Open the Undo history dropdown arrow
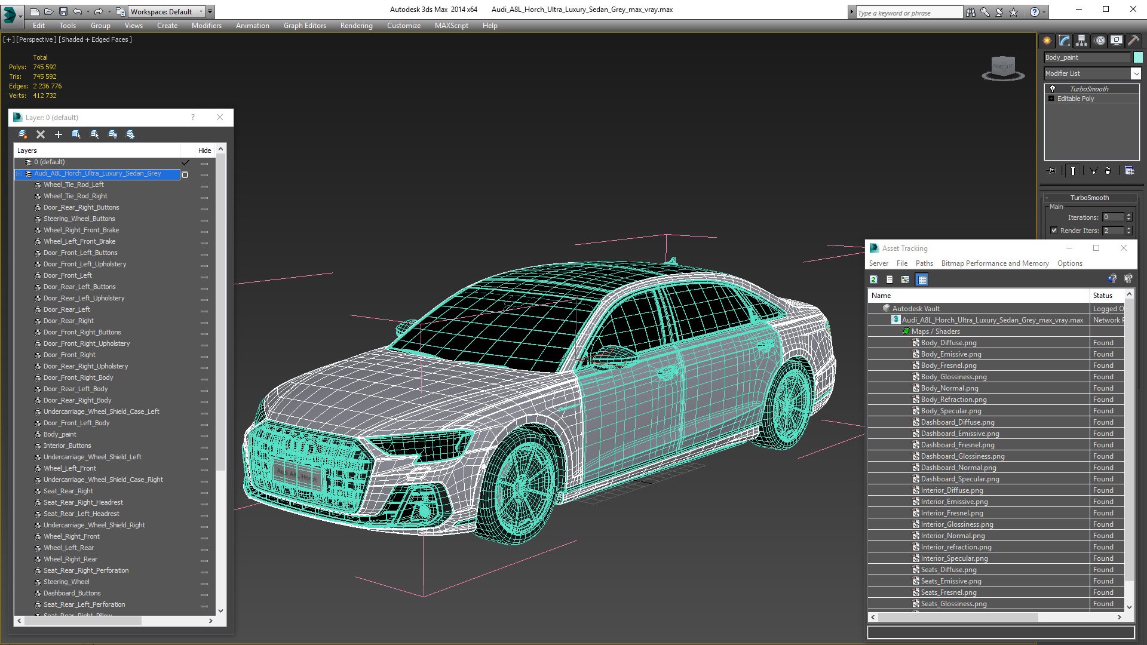Viewport: 1147px width, 645px height. [x=87, y=12]
